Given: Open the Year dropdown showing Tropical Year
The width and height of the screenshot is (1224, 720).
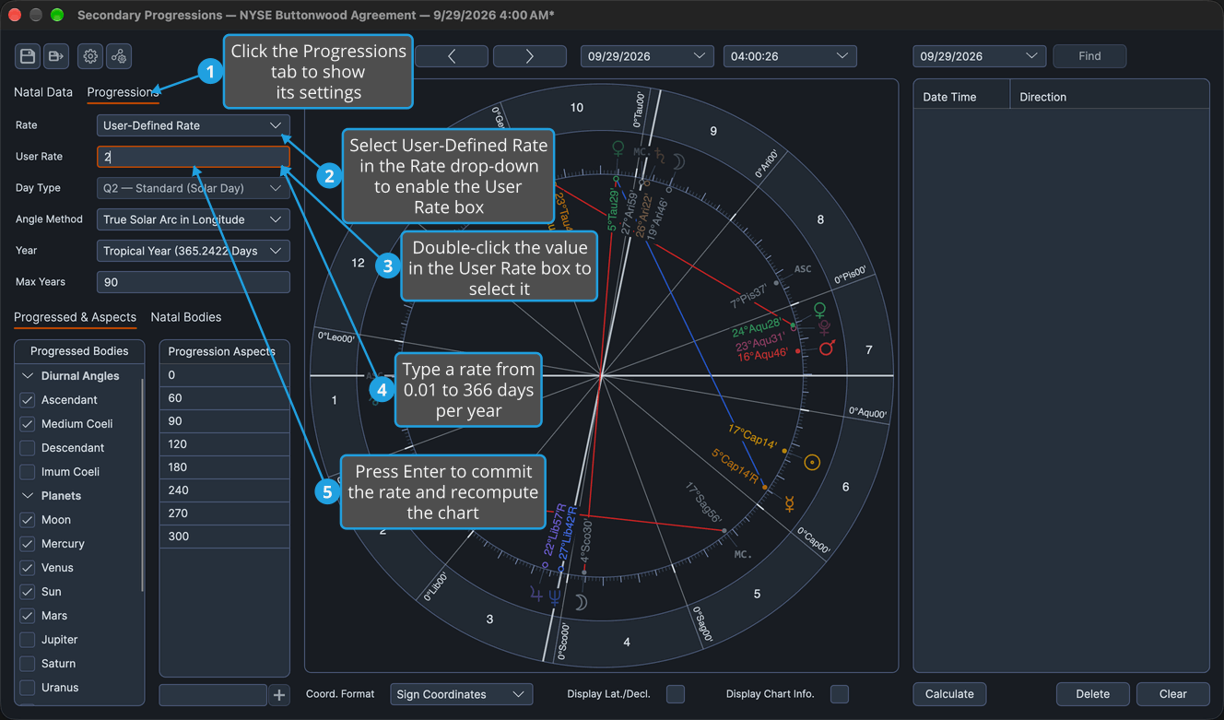Looking at the screenshot, I should 194,251.
